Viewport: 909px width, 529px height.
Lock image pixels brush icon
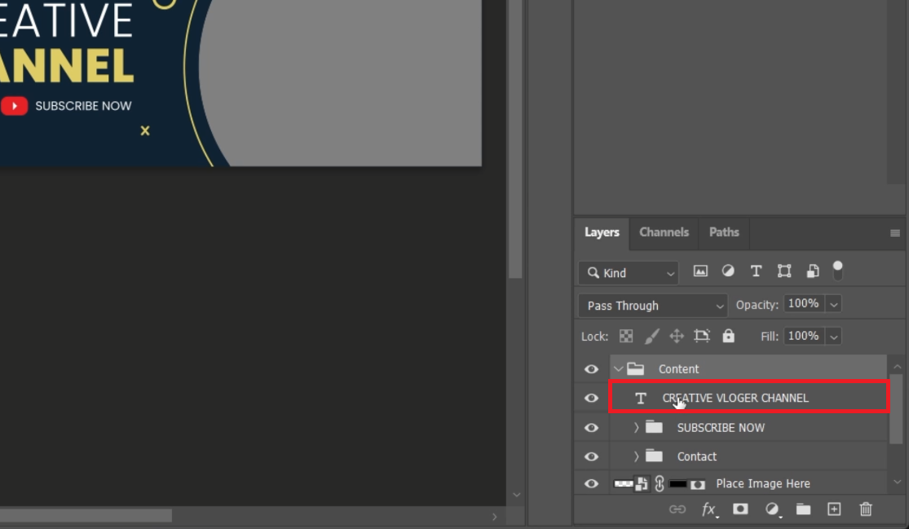pos(651,336)
